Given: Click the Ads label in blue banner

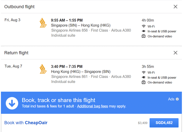Looking at the screenshot, I should [x=171, y=99].
